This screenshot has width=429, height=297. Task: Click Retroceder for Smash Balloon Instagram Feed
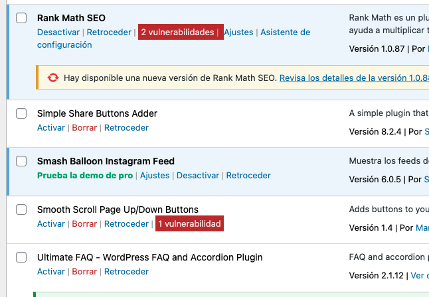(x=248, y=176)
